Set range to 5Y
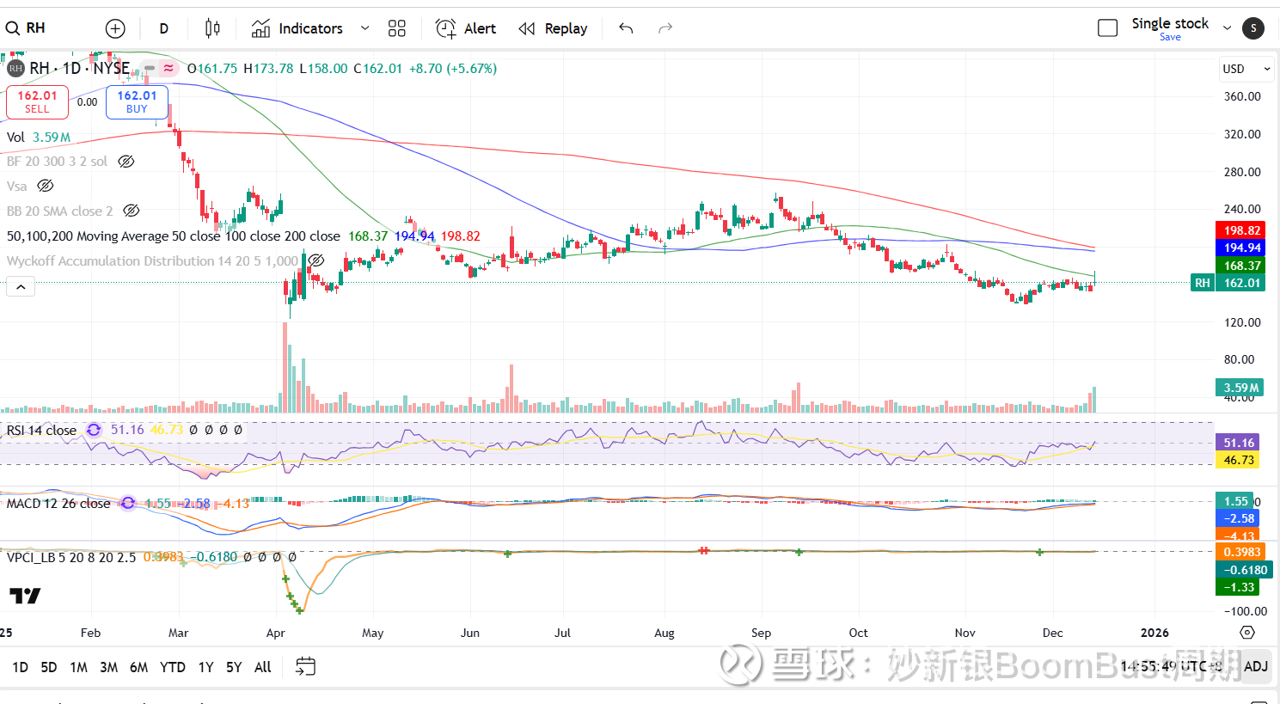This screenshot has width=1280, height=704. [234, 667]
